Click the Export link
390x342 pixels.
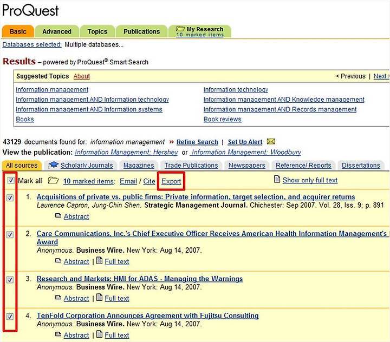tap(171, 181)
